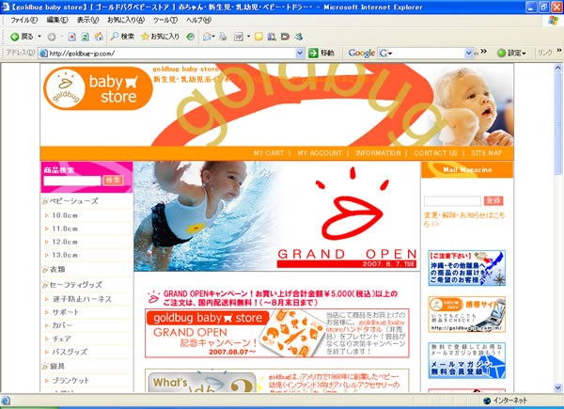This screenshot has height=409, width=564.
Task: Click the Mail envelope toolbar icon
Action: (207, 37)
